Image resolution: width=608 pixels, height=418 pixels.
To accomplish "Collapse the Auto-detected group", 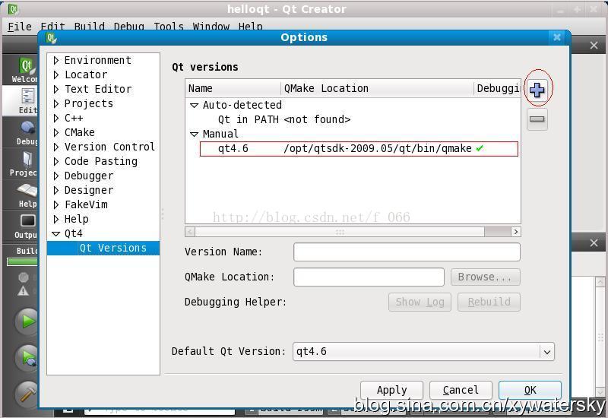I will (x=195, y=105).
